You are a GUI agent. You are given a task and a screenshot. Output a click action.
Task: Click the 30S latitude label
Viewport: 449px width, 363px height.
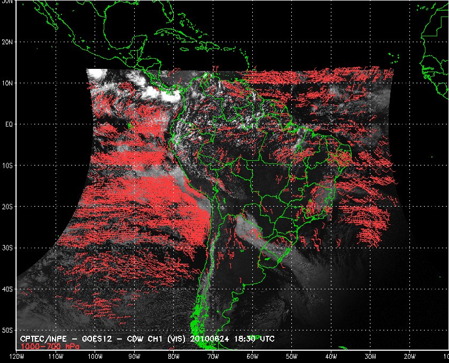7,248
